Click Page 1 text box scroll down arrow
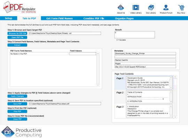This screenshot has width=188, height=138. (x=171, y=88)
